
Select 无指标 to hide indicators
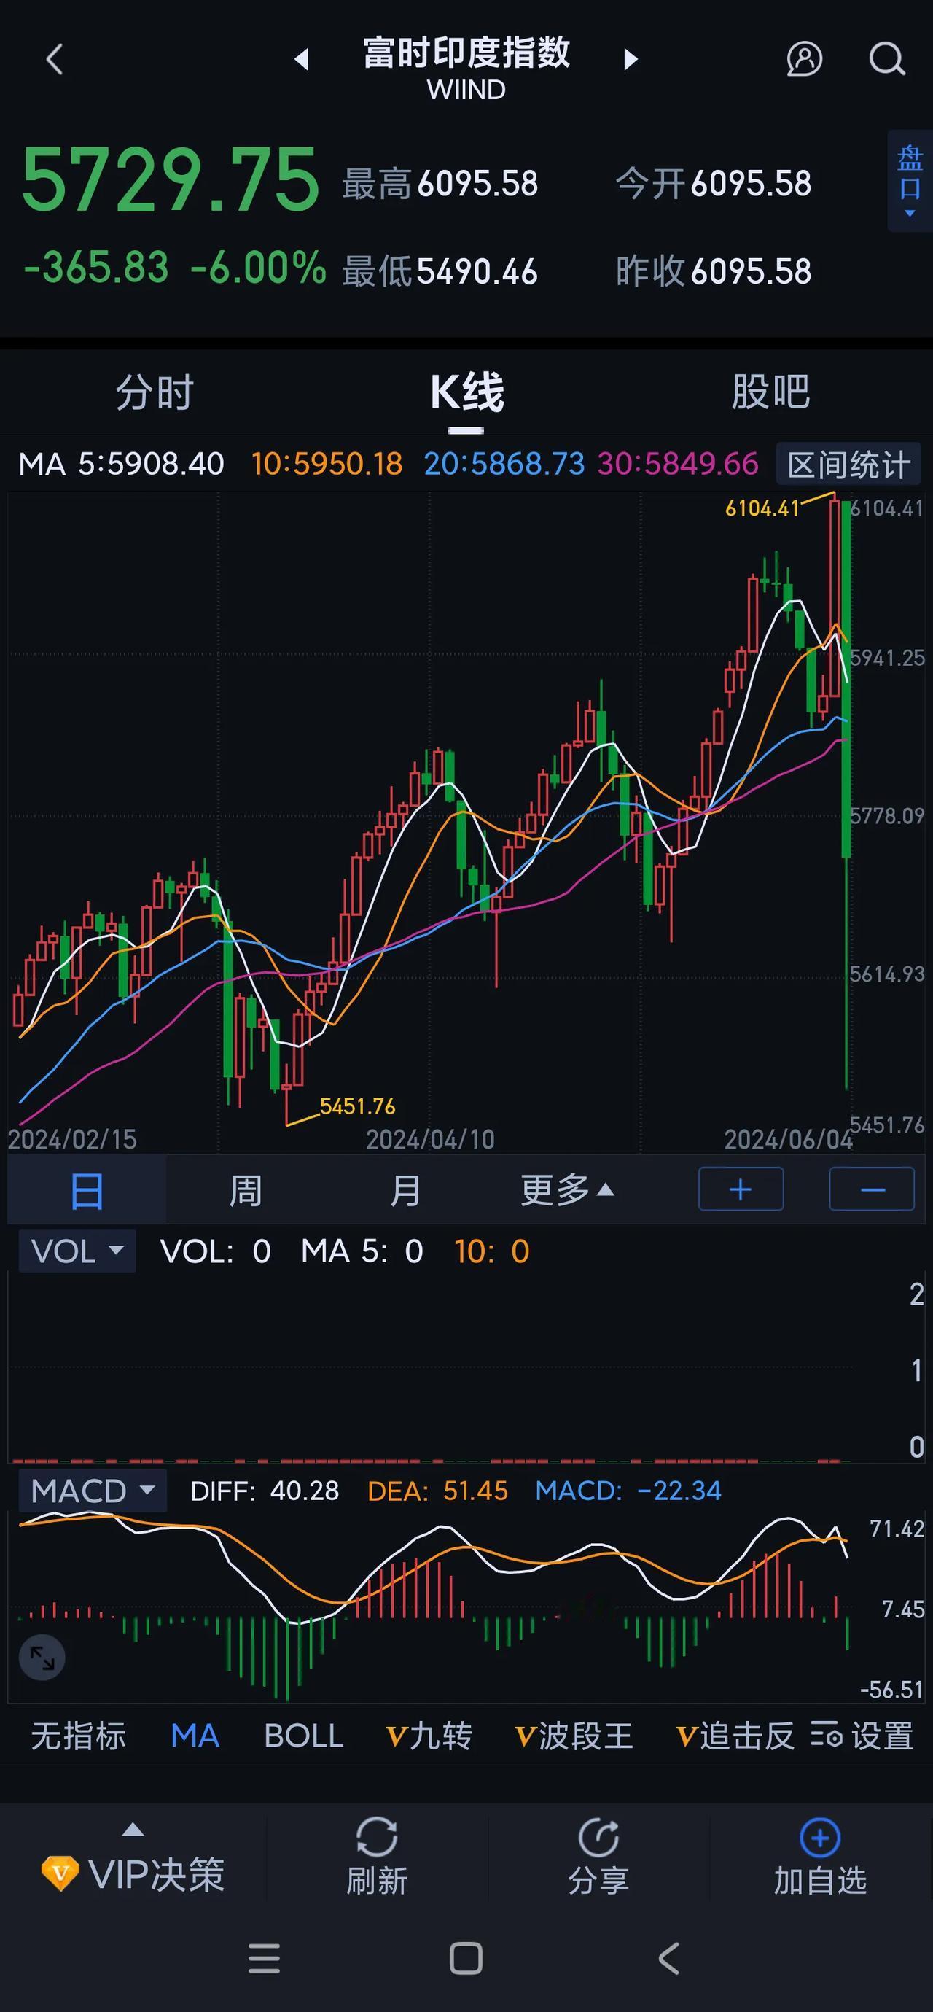tap(78, 1736)
